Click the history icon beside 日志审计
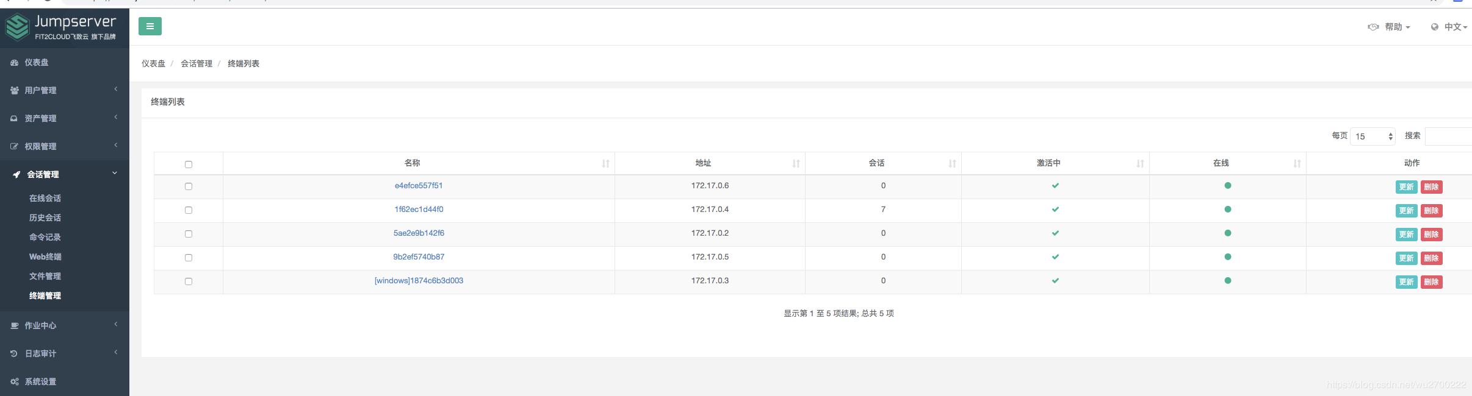1472x396 pixels. pyautogui.click(x=14, y=353)
